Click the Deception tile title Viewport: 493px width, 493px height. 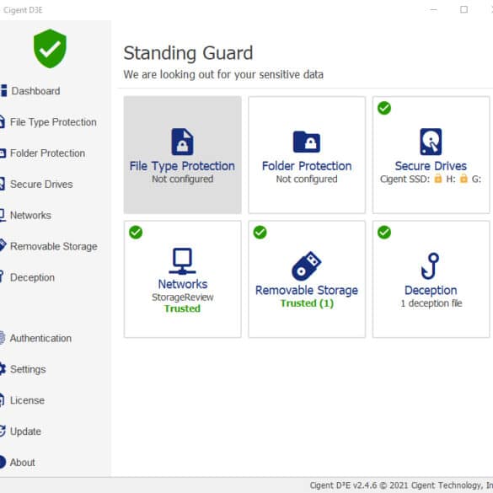pyautogui.click(x=431, y=290)
